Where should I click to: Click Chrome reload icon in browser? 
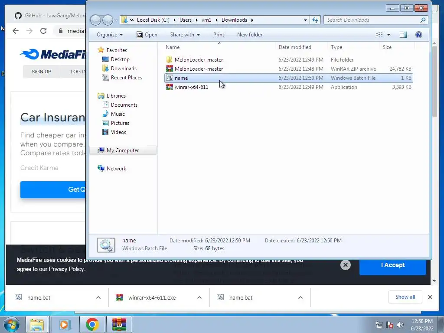(x=43, y=31)
